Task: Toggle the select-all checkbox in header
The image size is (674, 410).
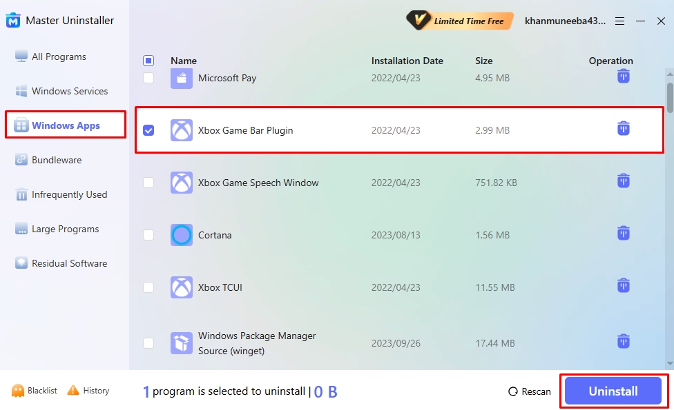Action: point(148,61)
